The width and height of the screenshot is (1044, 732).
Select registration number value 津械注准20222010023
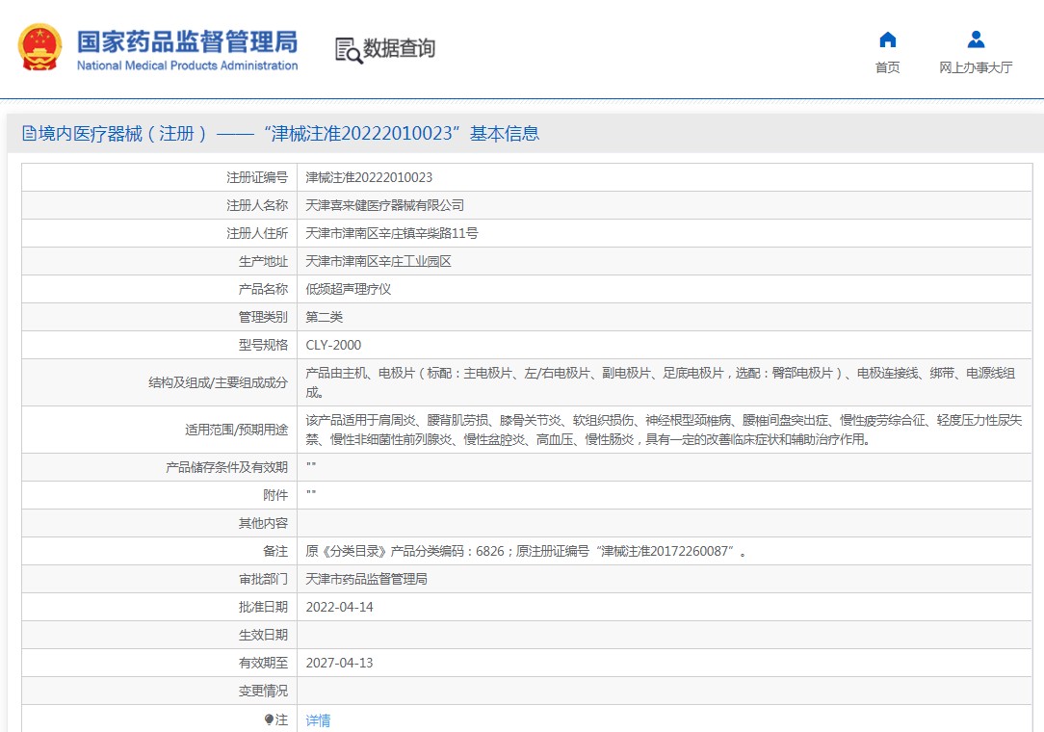click(369, 177)
